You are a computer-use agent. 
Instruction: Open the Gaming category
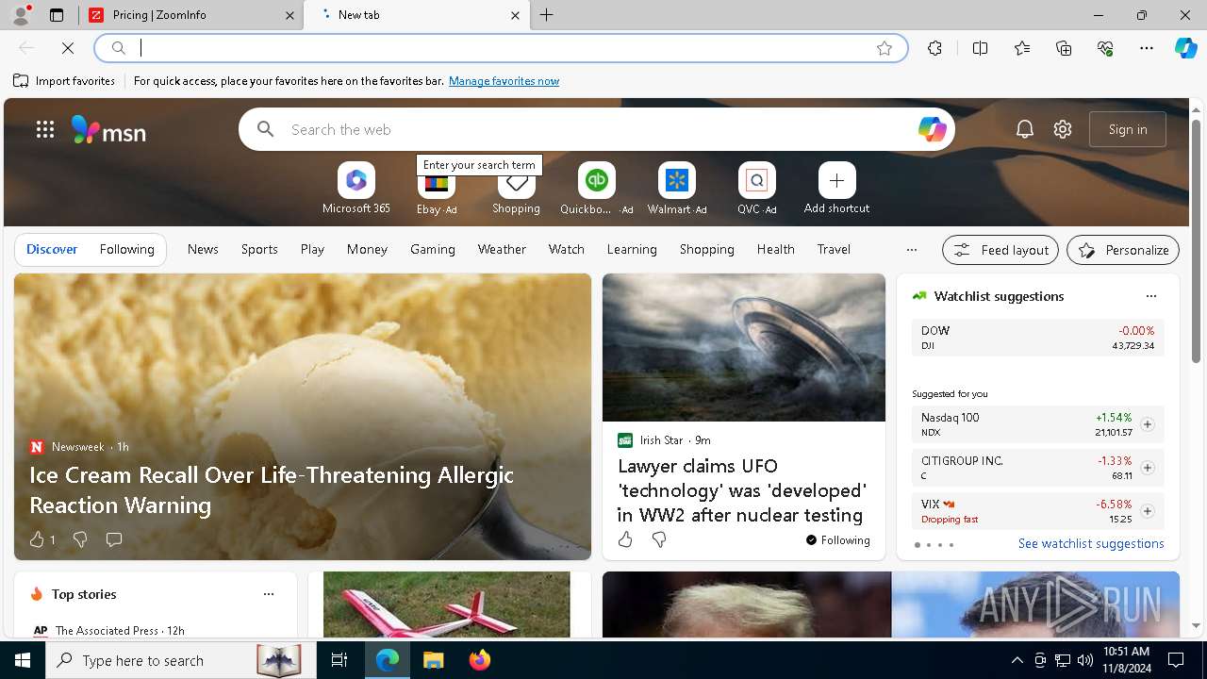tap(433, 249)
